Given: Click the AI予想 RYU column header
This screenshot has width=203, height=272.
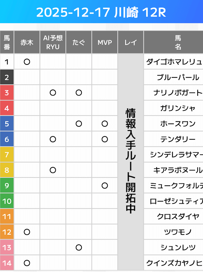Looking at the screenshot, I should pos(53,42).
